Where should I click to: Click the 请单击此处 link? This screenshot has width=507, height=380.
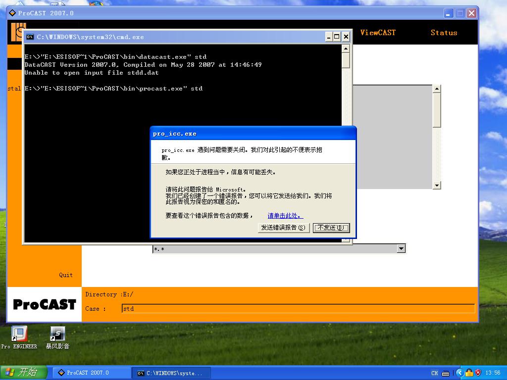pos(285,216)
